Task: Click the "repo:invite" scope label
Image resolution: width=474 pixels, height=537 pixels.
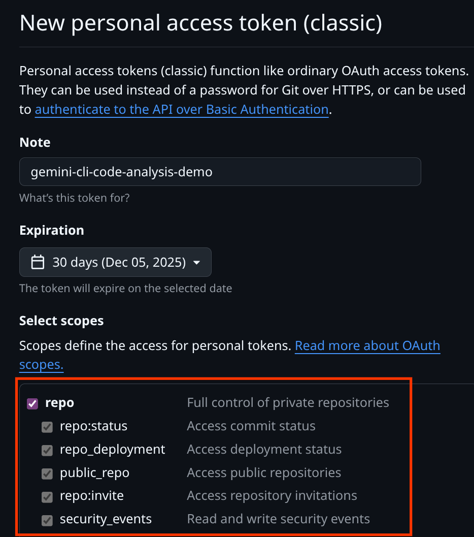Action: tap(91, 496)
